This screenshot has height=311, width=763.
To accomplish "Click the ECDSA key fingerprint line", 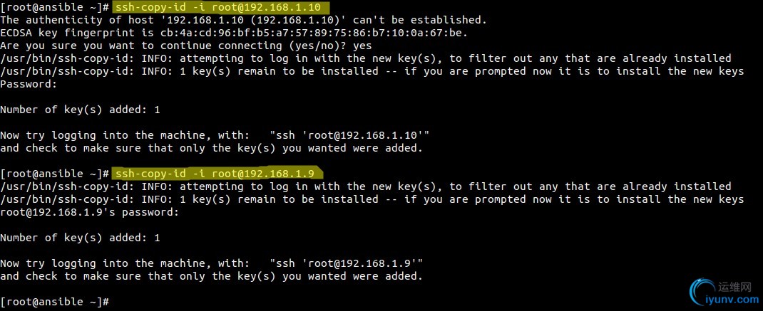I will (234, 33).
